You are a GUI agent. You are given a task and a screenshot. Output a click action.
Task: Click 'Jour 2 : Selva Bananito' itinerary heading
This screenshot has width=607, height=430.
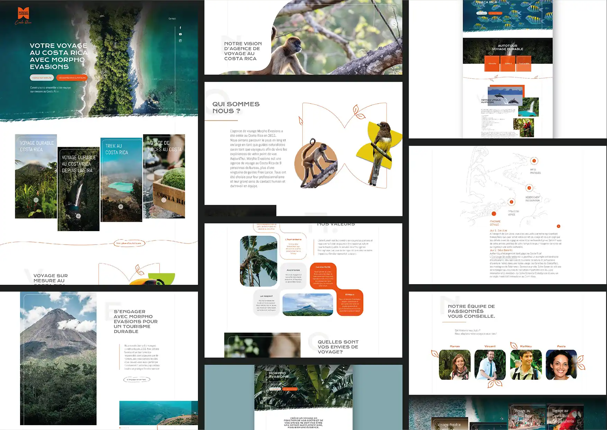click(501, 250)
